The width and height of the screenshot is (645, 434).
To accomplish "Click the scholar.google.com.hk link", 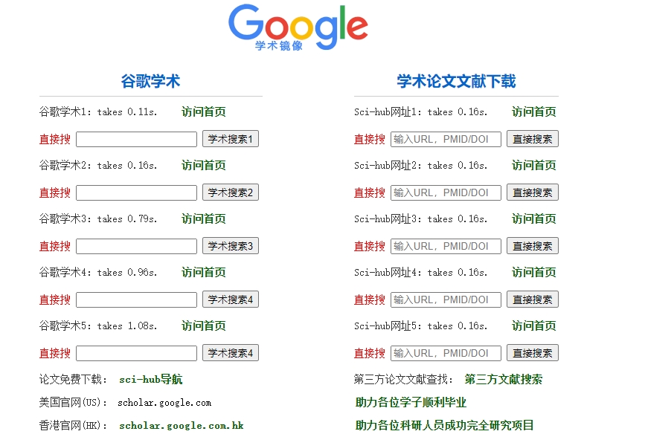I will (181, 426).
